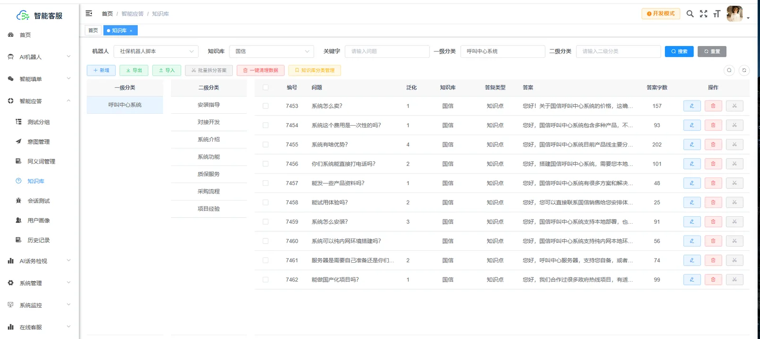Open the 知识库 dropdown showing 国信
Viewport: 760px width, 339px height.
coord(272,51)
